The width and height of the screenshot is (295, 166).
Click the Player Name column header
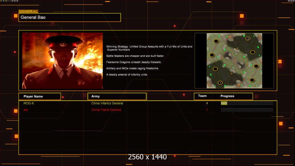[x=40, y=97]
